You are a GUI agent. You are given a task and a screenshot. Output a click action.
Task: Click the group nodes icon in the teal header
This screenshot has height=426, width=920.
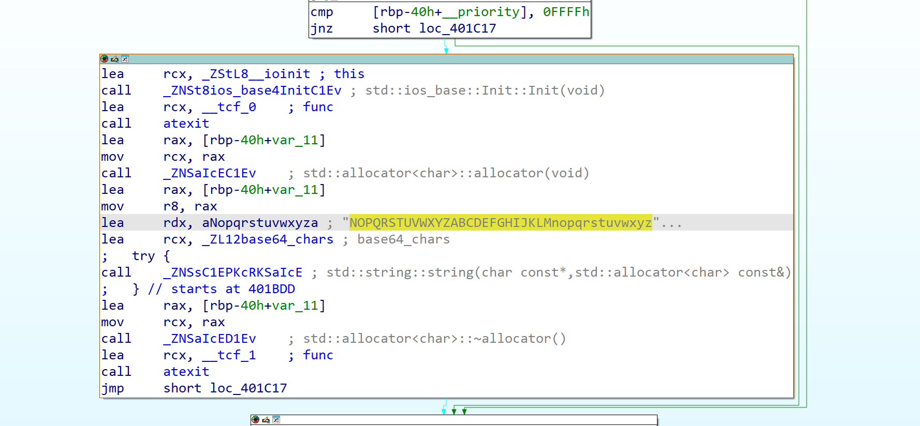(125, 59)
